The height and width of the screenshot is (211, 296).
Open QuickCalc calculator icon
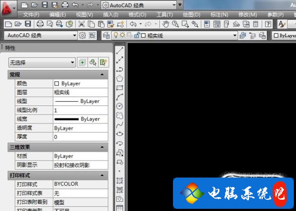256,24
